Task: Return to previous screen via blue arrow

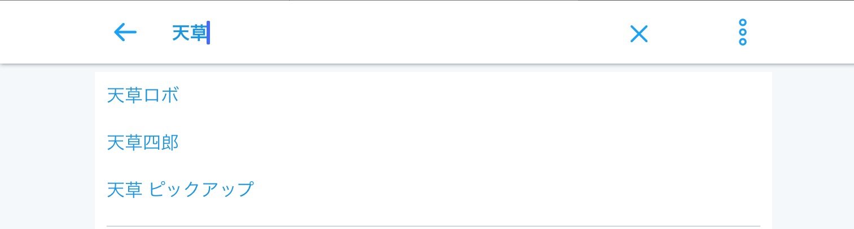Action: 125,33
